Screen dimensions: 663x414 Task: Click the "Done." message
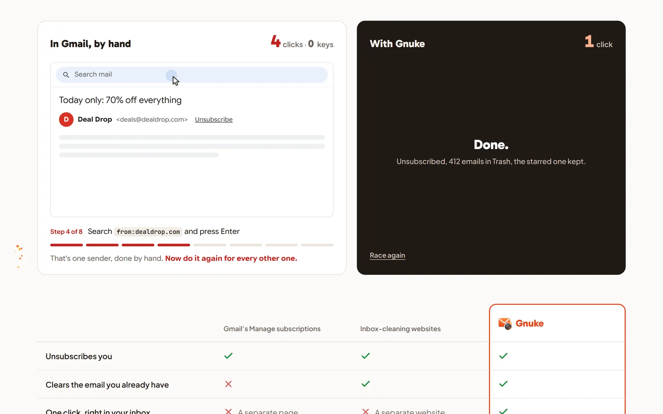[x=491, y=144]
